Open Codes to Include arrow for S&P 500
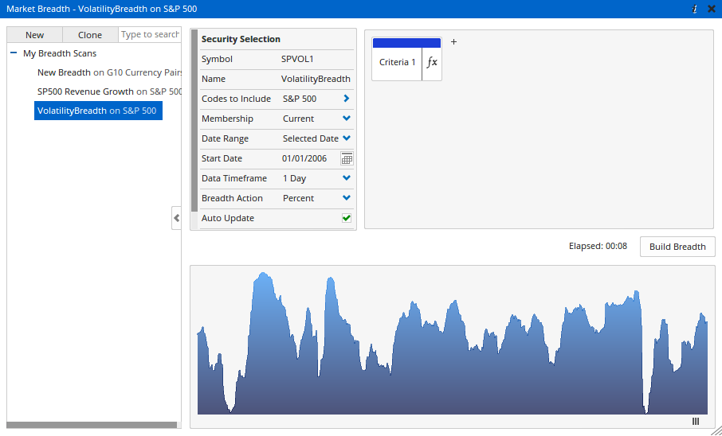 coord(347,99)
